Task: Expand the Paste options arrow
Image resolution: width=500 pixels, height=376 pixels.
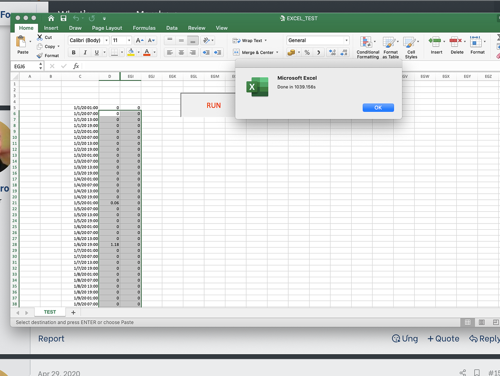Action: (30, 42)
